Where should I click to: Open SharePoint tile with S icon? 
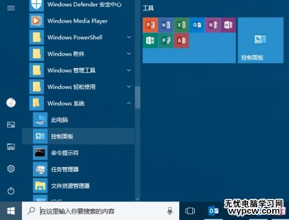150,41
